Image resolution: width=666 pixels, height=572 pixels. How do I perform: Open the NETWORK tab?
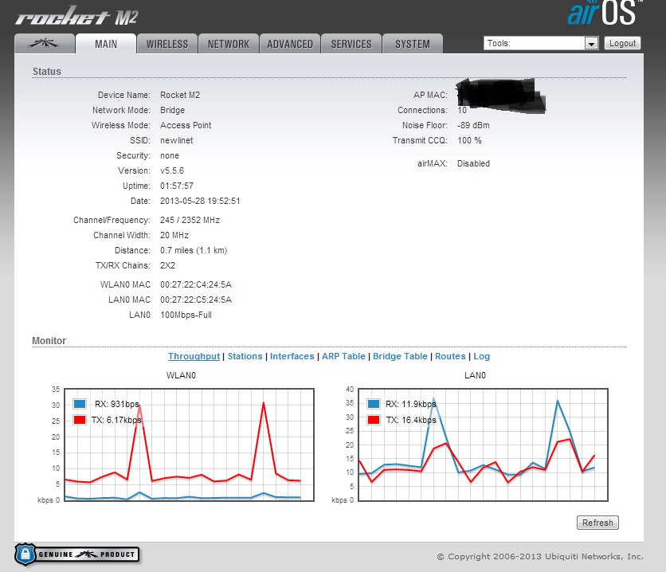pyautogui.click(x=229, y=44)
